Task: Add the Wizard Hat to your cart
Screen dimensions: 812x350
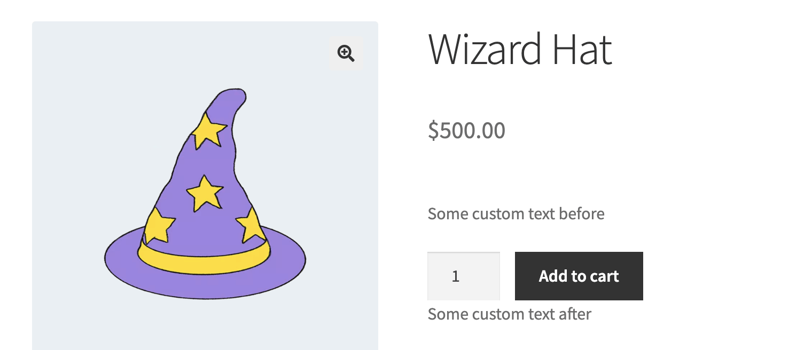Action: pos(579,276)
